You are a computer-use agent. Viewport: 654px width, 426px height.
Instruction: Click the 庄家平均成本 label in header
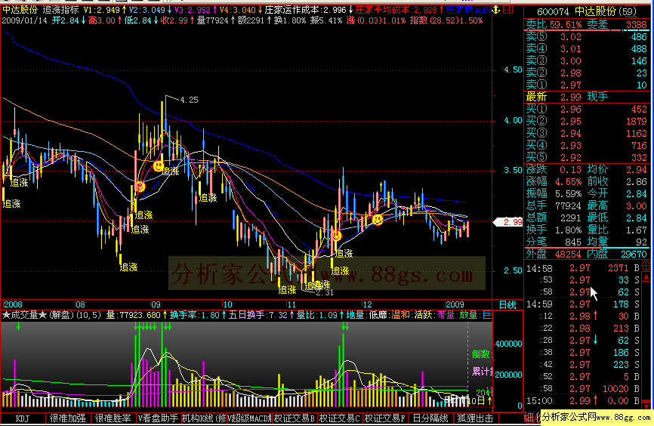(382, 10)
